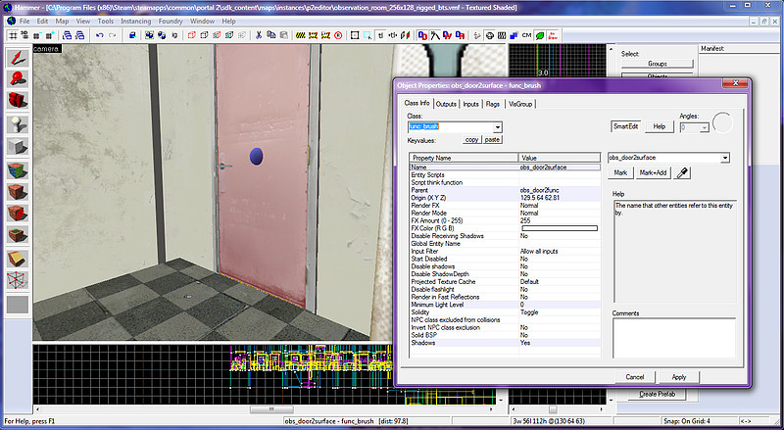Open the Foundry menu
Screen dimensions: 784x430
coord(171,21)
